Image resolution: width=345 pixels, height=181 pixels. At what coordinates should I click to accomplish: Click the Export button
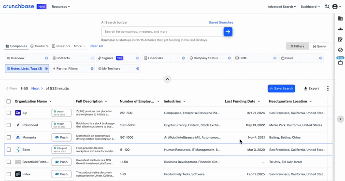coord(311,89)
